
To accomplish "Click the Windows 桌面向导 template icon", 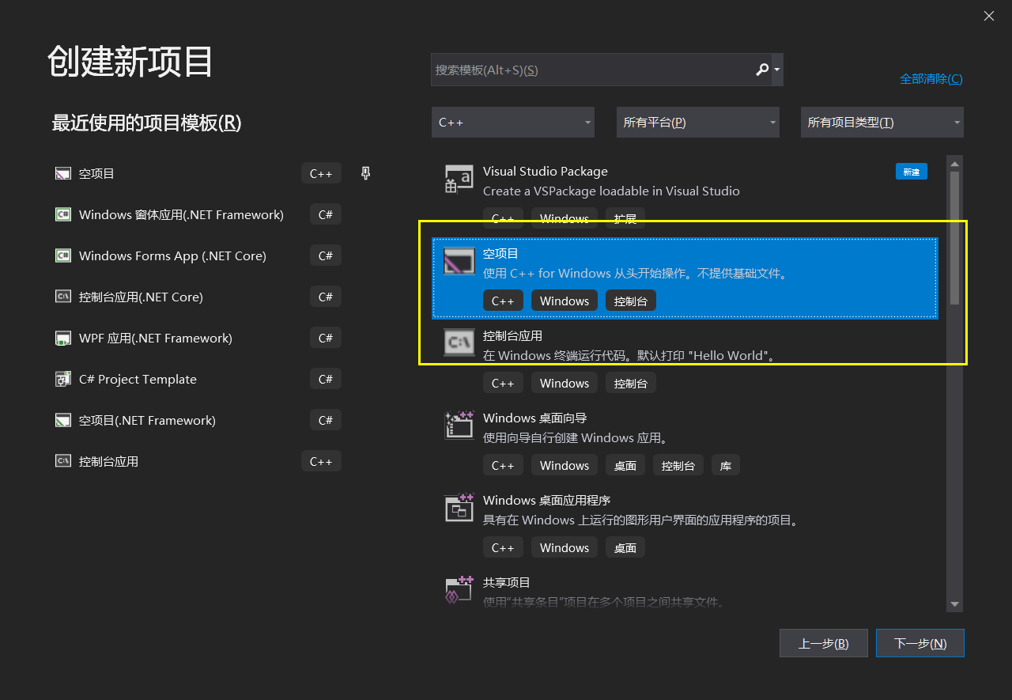I will tap(459, 426).
